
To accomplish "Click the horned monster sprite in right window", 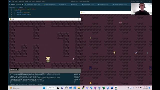I will [x=135, y=53].
